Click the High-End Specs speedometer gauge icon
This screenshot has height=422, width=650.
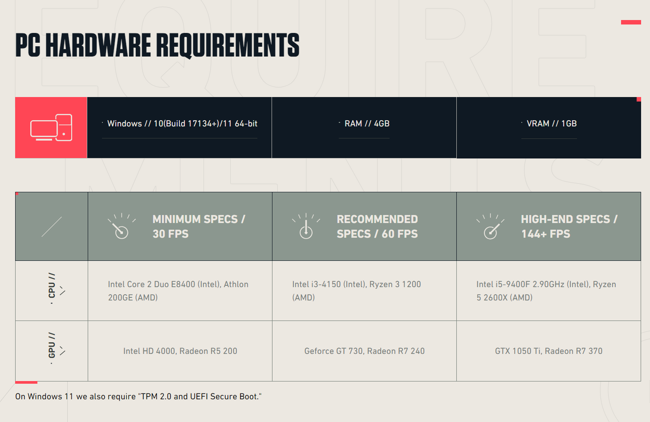click(490, 226)
